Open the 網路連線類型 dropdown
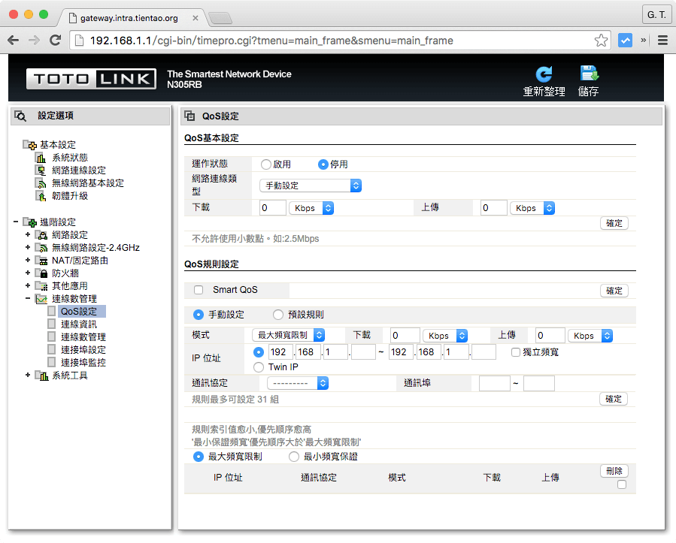 tap(310, 185)
